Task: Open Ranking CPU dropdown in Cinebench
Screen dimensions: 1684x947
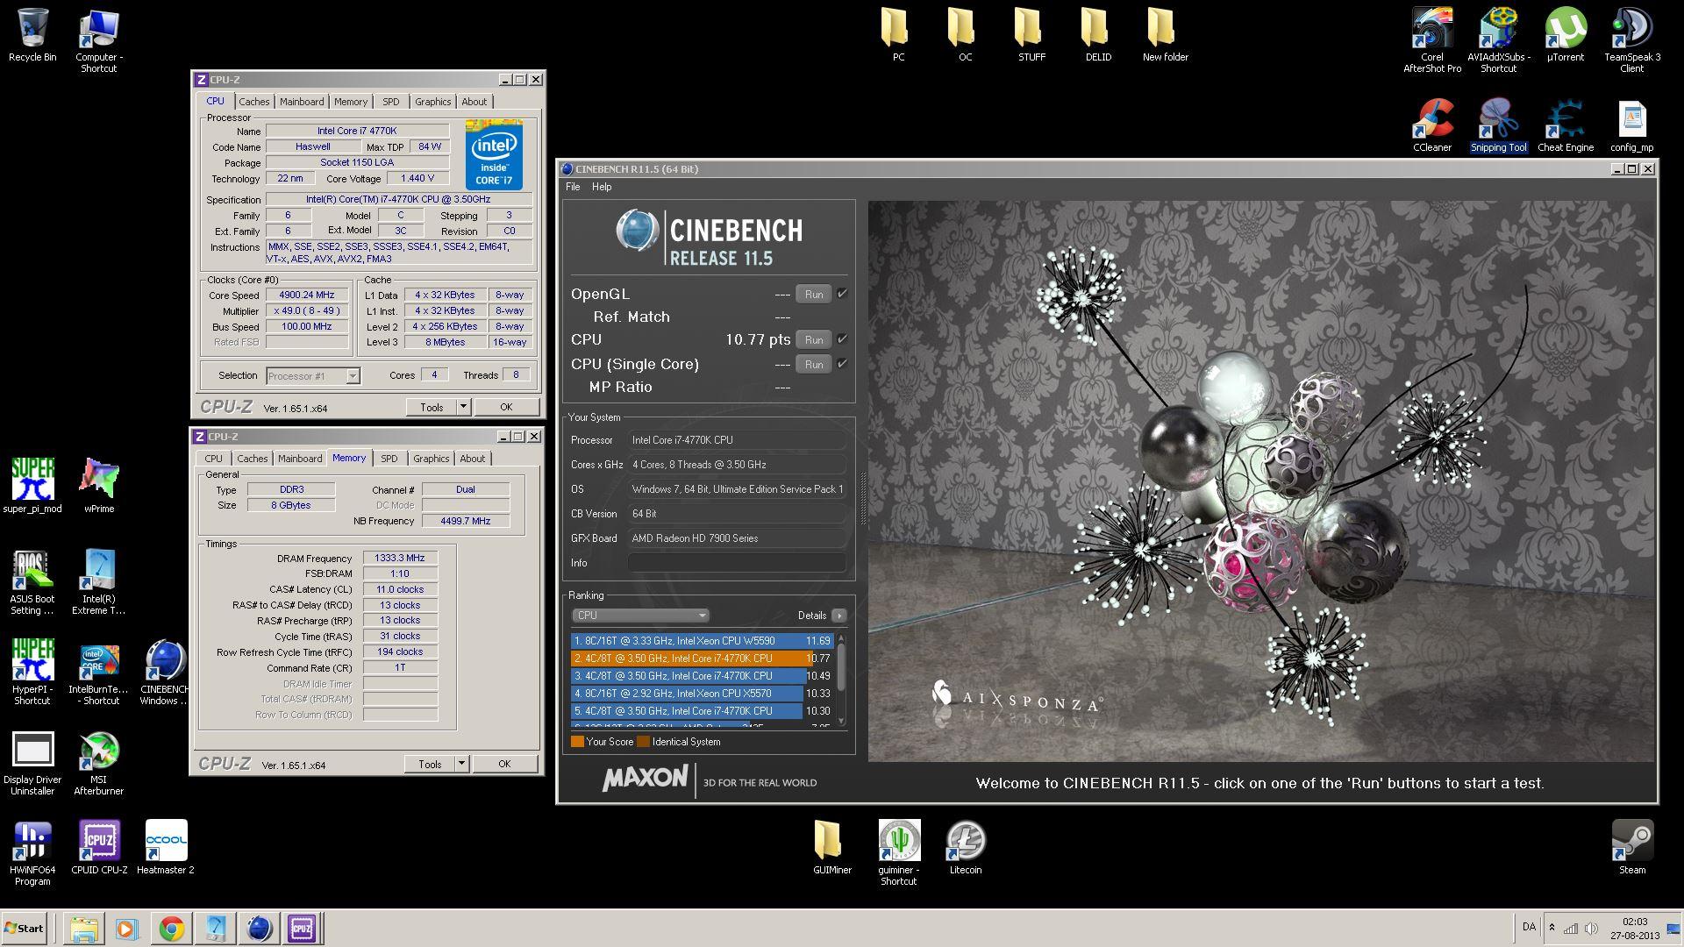Action: [x=640, y=616]
